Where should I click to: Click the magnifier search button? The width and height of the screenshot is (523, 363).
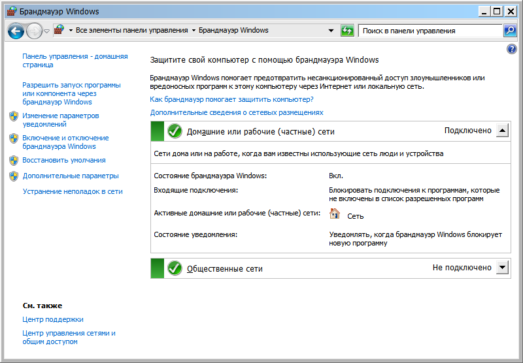pyautogui.click(x=510, y=31)
